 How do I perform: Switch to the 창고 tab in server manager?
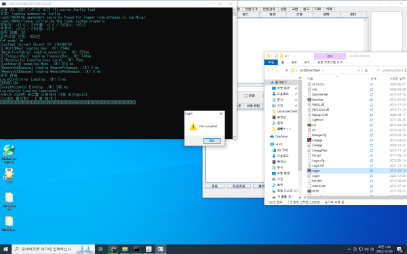(307, 9)
